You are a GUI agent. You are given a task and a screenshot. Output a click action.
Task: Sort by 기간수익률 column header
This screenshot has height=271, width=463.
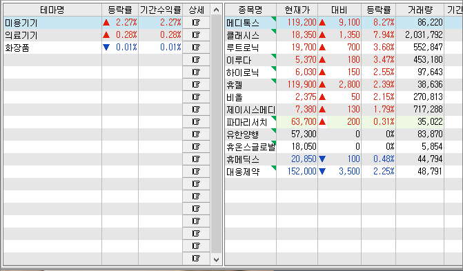coord(160,10)
